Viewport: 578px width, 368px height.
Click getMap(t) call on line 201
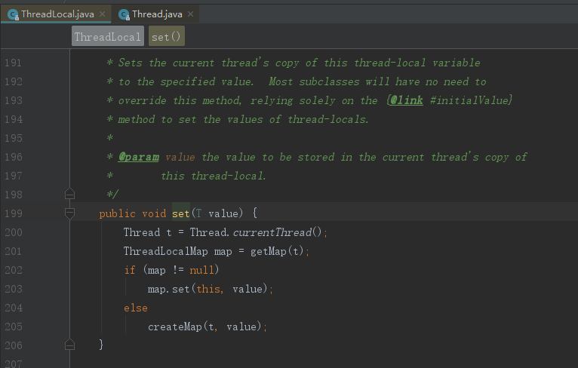pyautogui.click(x=277, y=251)
